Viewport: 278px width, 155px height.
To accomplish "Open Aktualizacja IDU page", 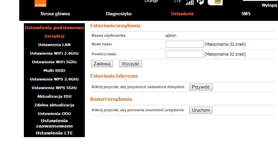I will [x=54, y=96].
